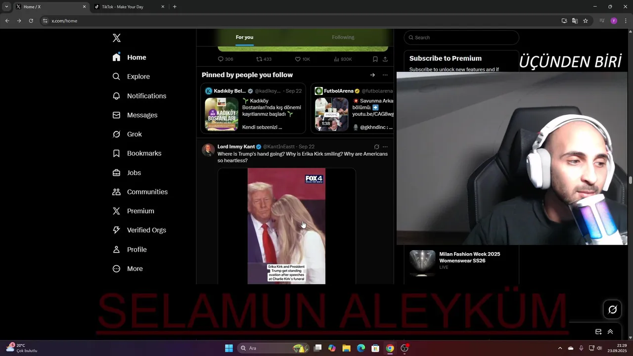Open the More menu in the sidebar
This screenshot has height=356, width=633.
tap(127, 269)
